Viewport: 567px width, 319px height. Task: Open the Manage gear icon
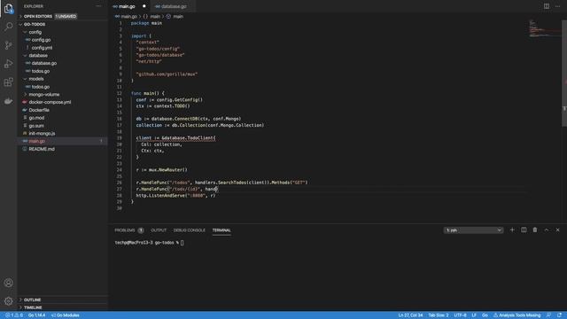[x=9, y=301]
